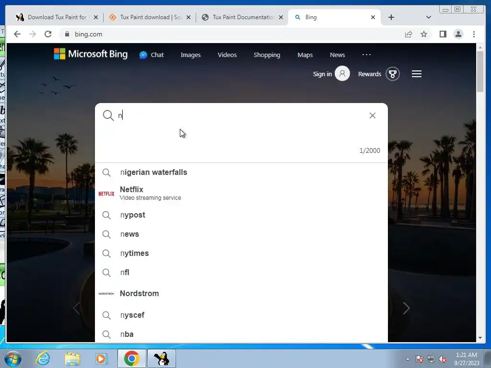Select suggestion nytimes

click(x=241, y=253)
